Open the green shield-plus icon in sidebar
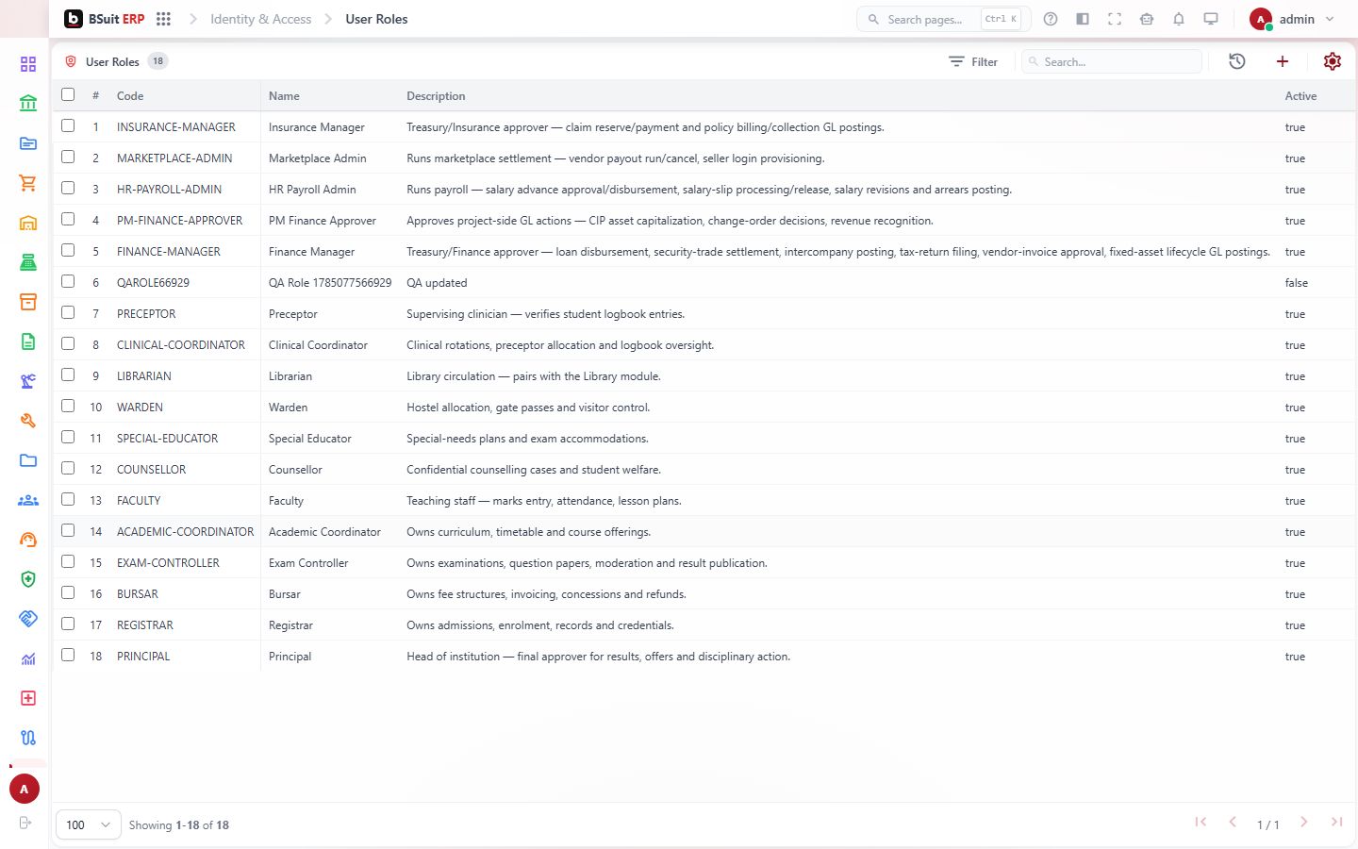 pos(28,579)
